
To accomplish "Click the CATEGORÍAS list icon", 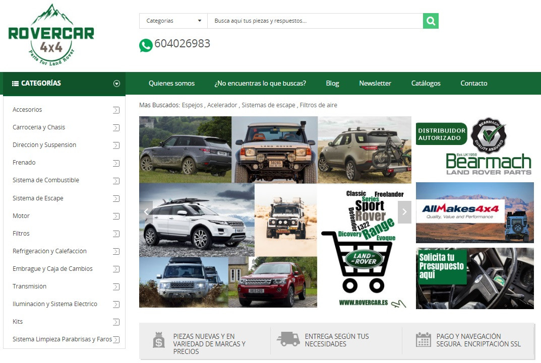I will [x=15, y=84].
